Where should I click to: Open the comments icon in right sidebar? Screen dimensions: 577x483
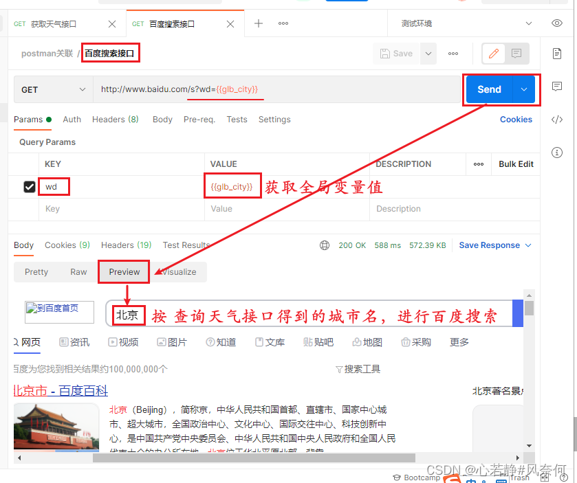[557, 87]
